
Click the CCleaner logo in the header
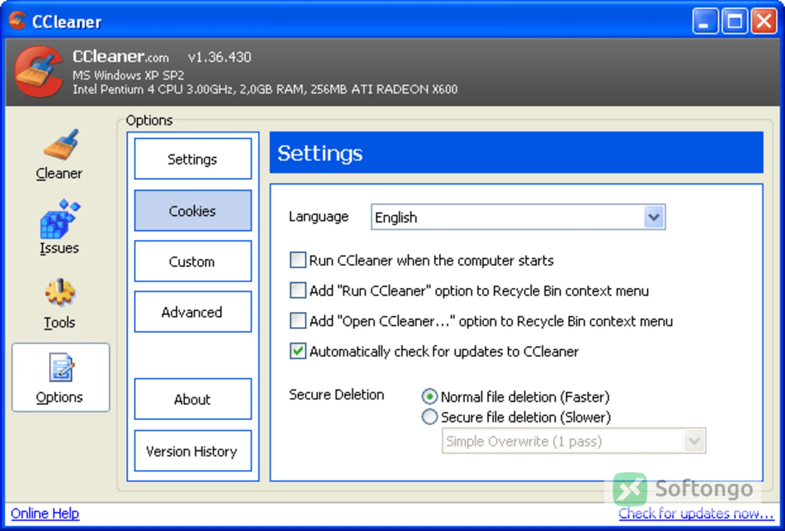(38, 72)
